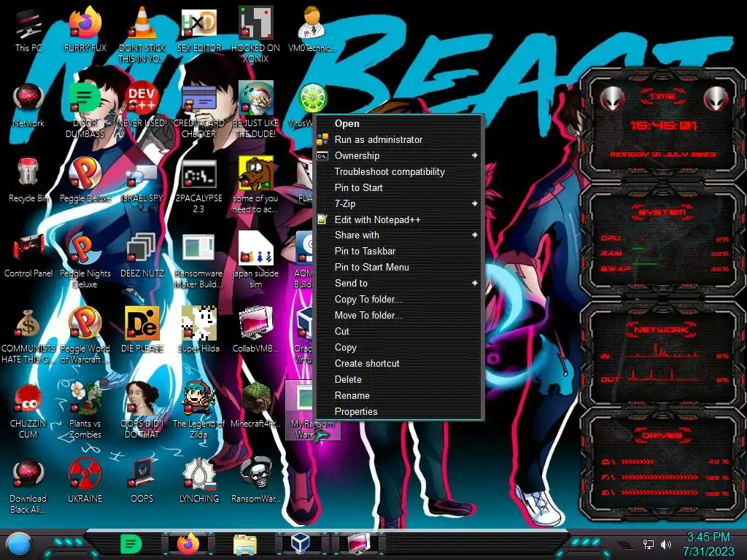Choose Copy from the context menu

click(399, 347)
